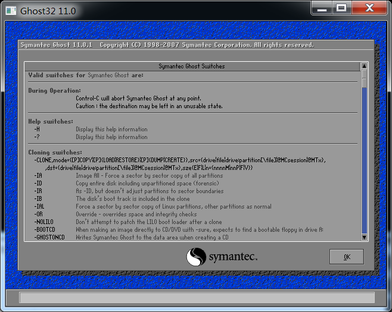Viewport: 392px width, 312px height.
Task: Click the -GHOSTONCD switch entry
Action: 48,237
